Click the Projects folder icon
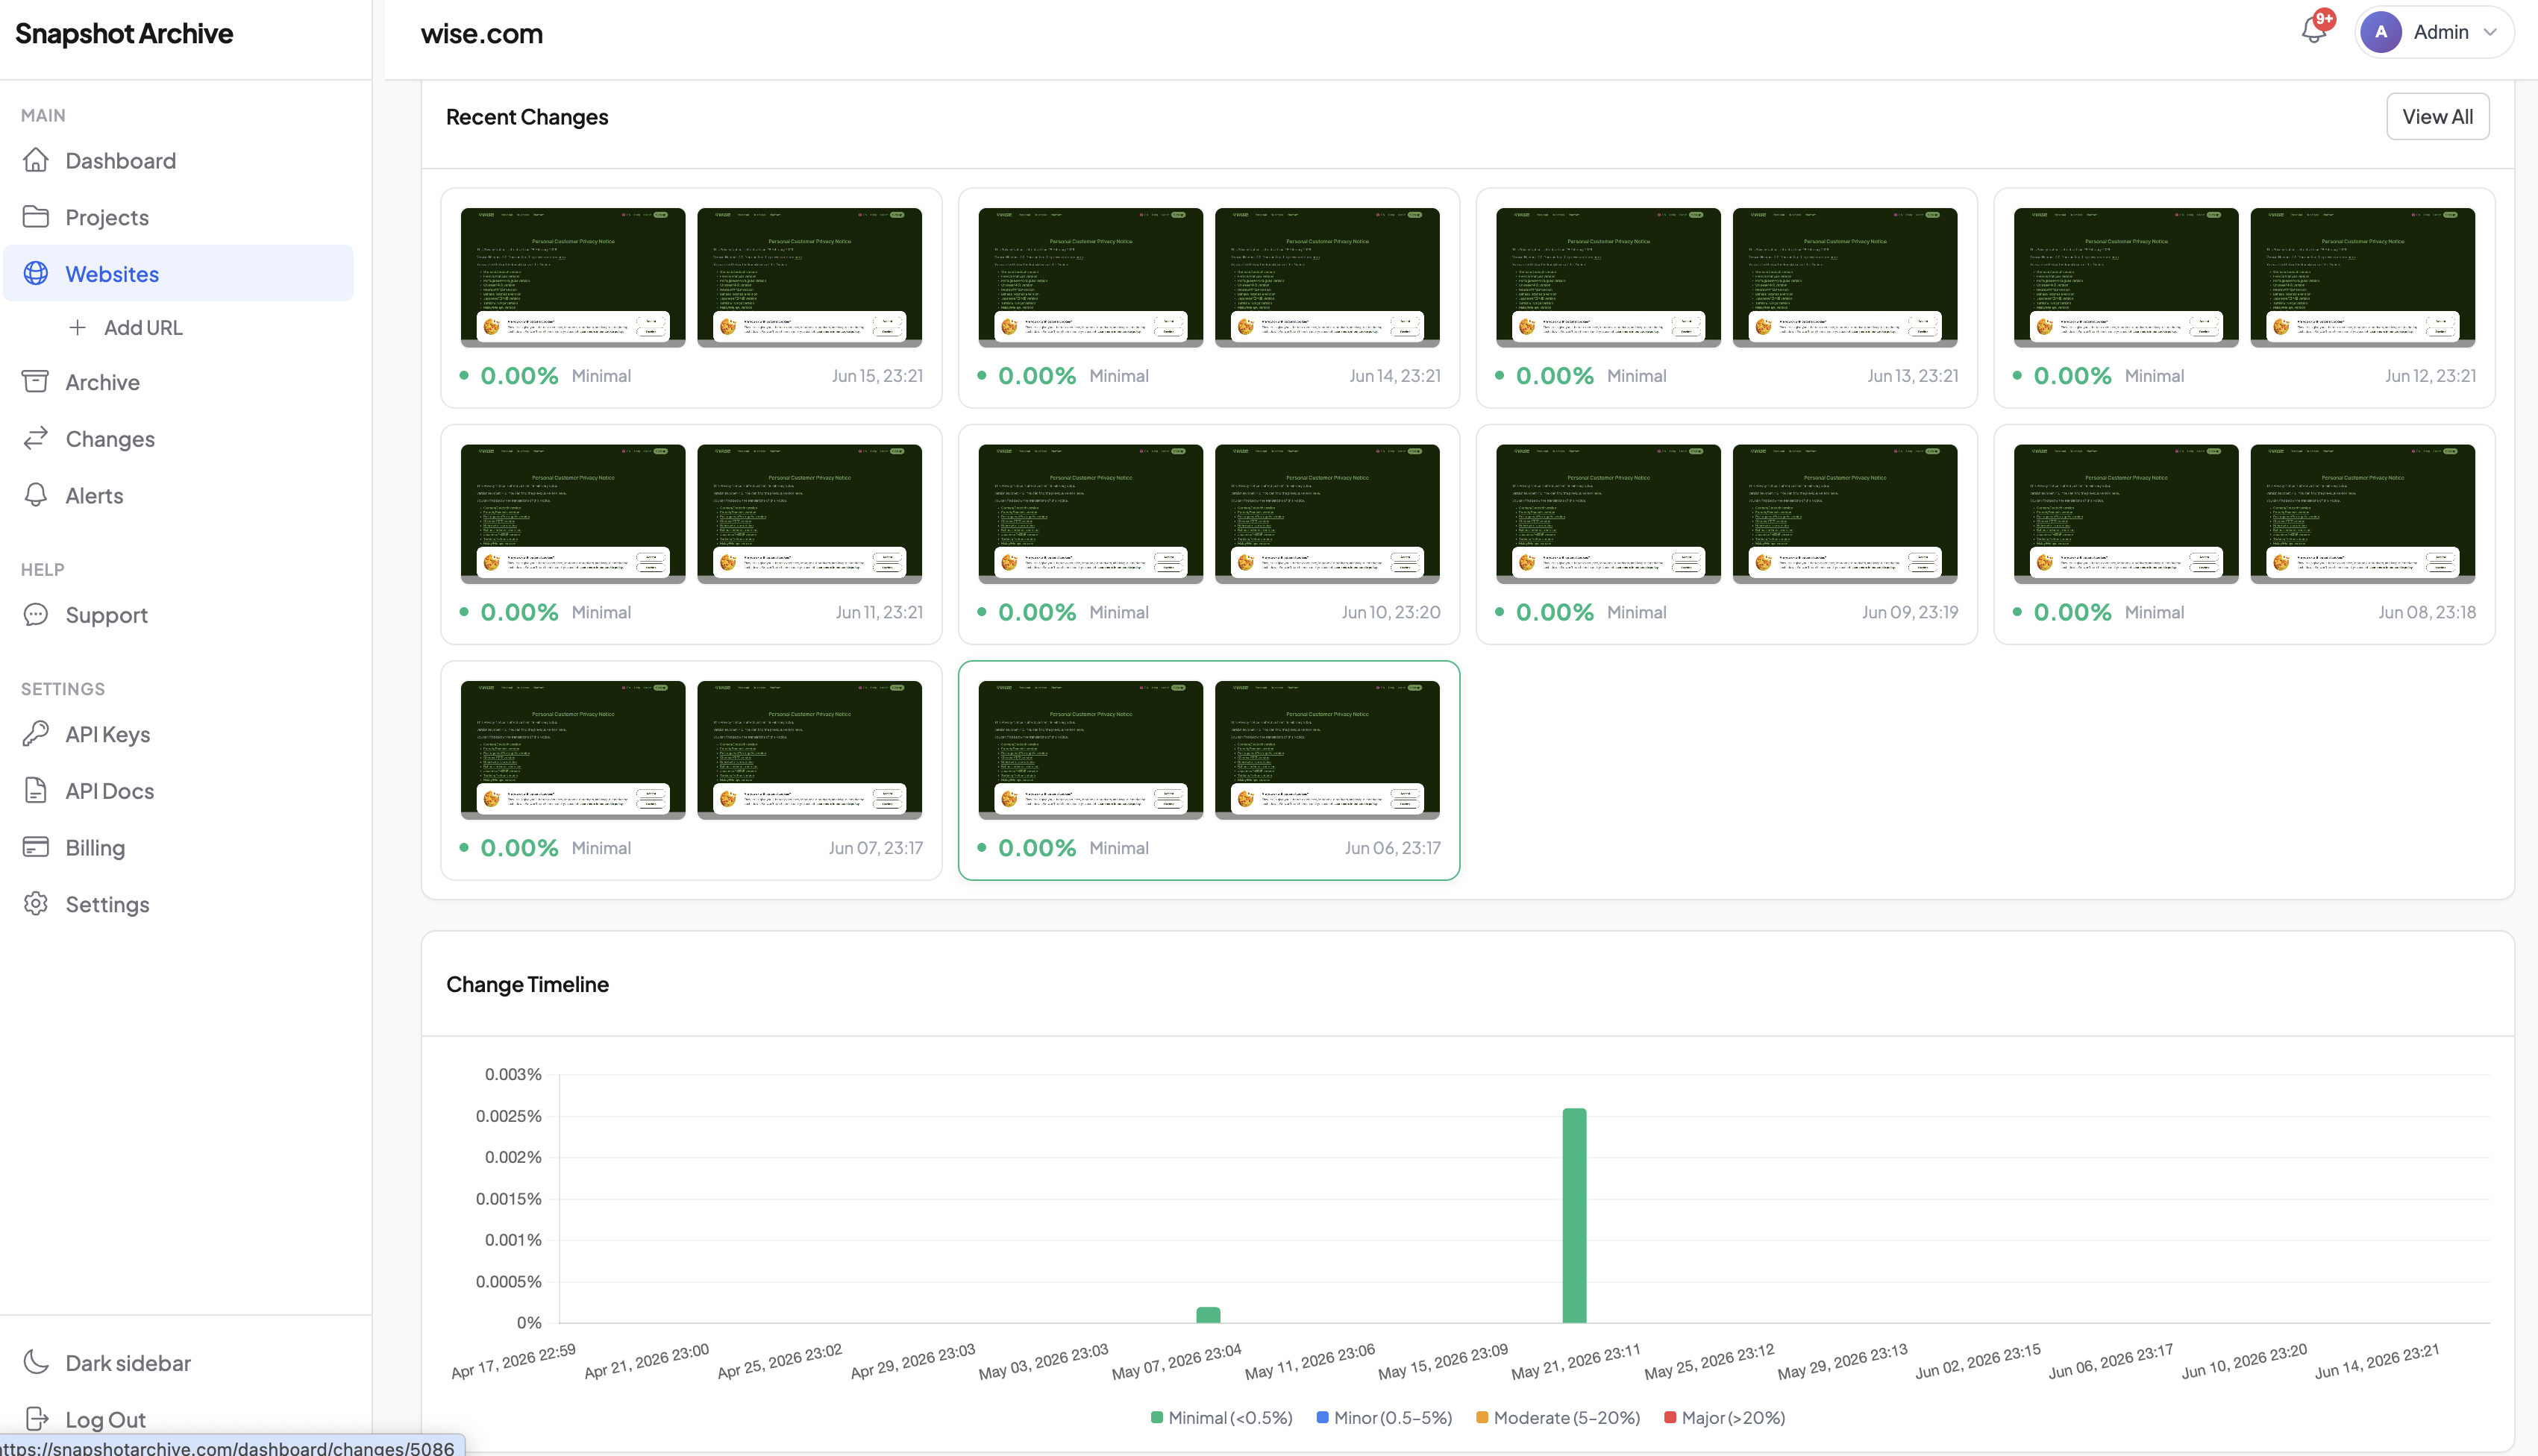Image resolution: width=2538 pixels, height=1456 pixels. pyautogui.click(x=36, y=217)
